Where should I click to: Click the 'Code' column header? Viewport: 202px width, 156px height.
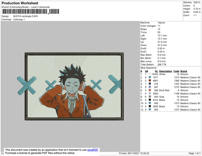[176, 71]
